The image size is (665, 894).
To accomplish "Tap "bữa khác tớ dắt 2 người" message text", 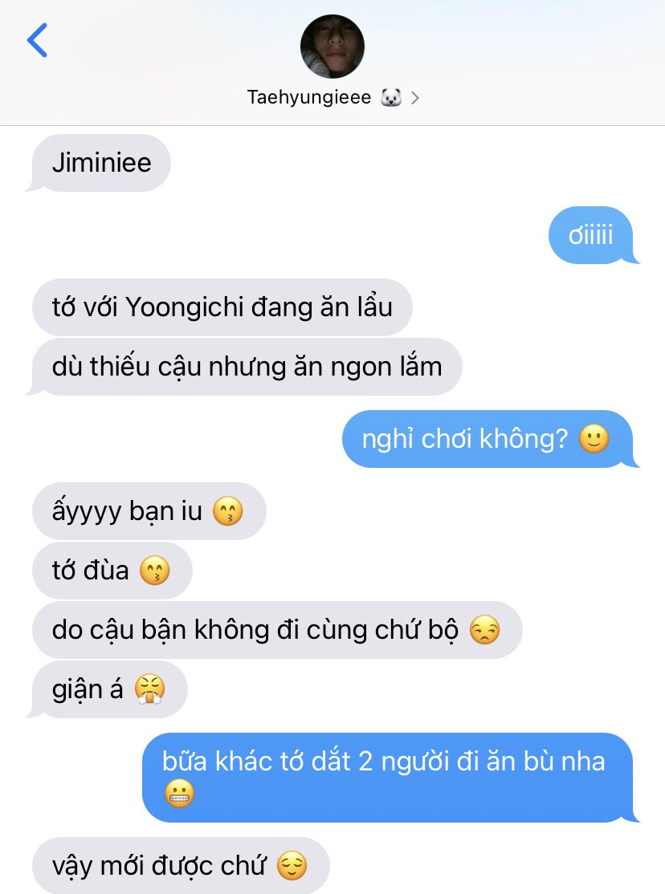I will point(307,761).
